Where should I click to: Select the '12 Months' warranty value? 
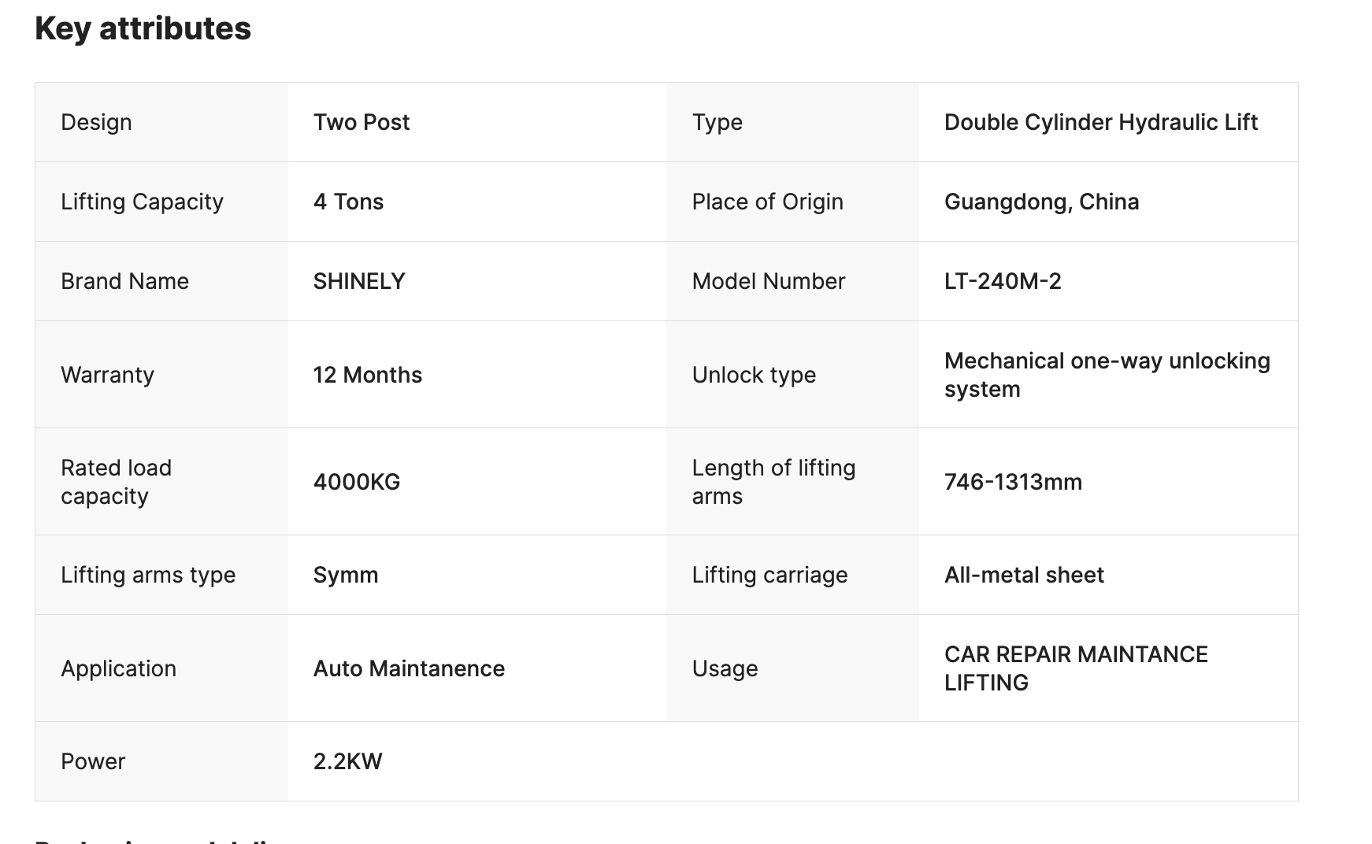tap(368, 375)
